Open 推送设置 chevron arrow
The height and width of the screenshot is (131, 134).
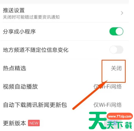tap(122, 13)
